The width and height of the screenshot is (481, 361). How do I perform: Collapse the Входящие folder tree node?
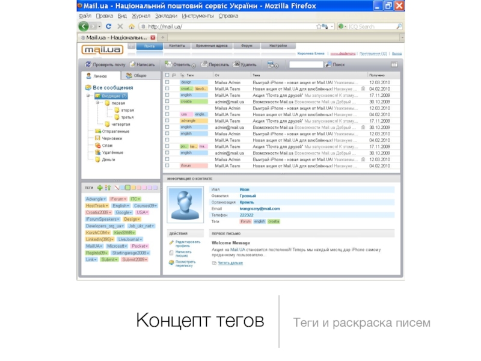pyautogui.click(x=88, y=96)
